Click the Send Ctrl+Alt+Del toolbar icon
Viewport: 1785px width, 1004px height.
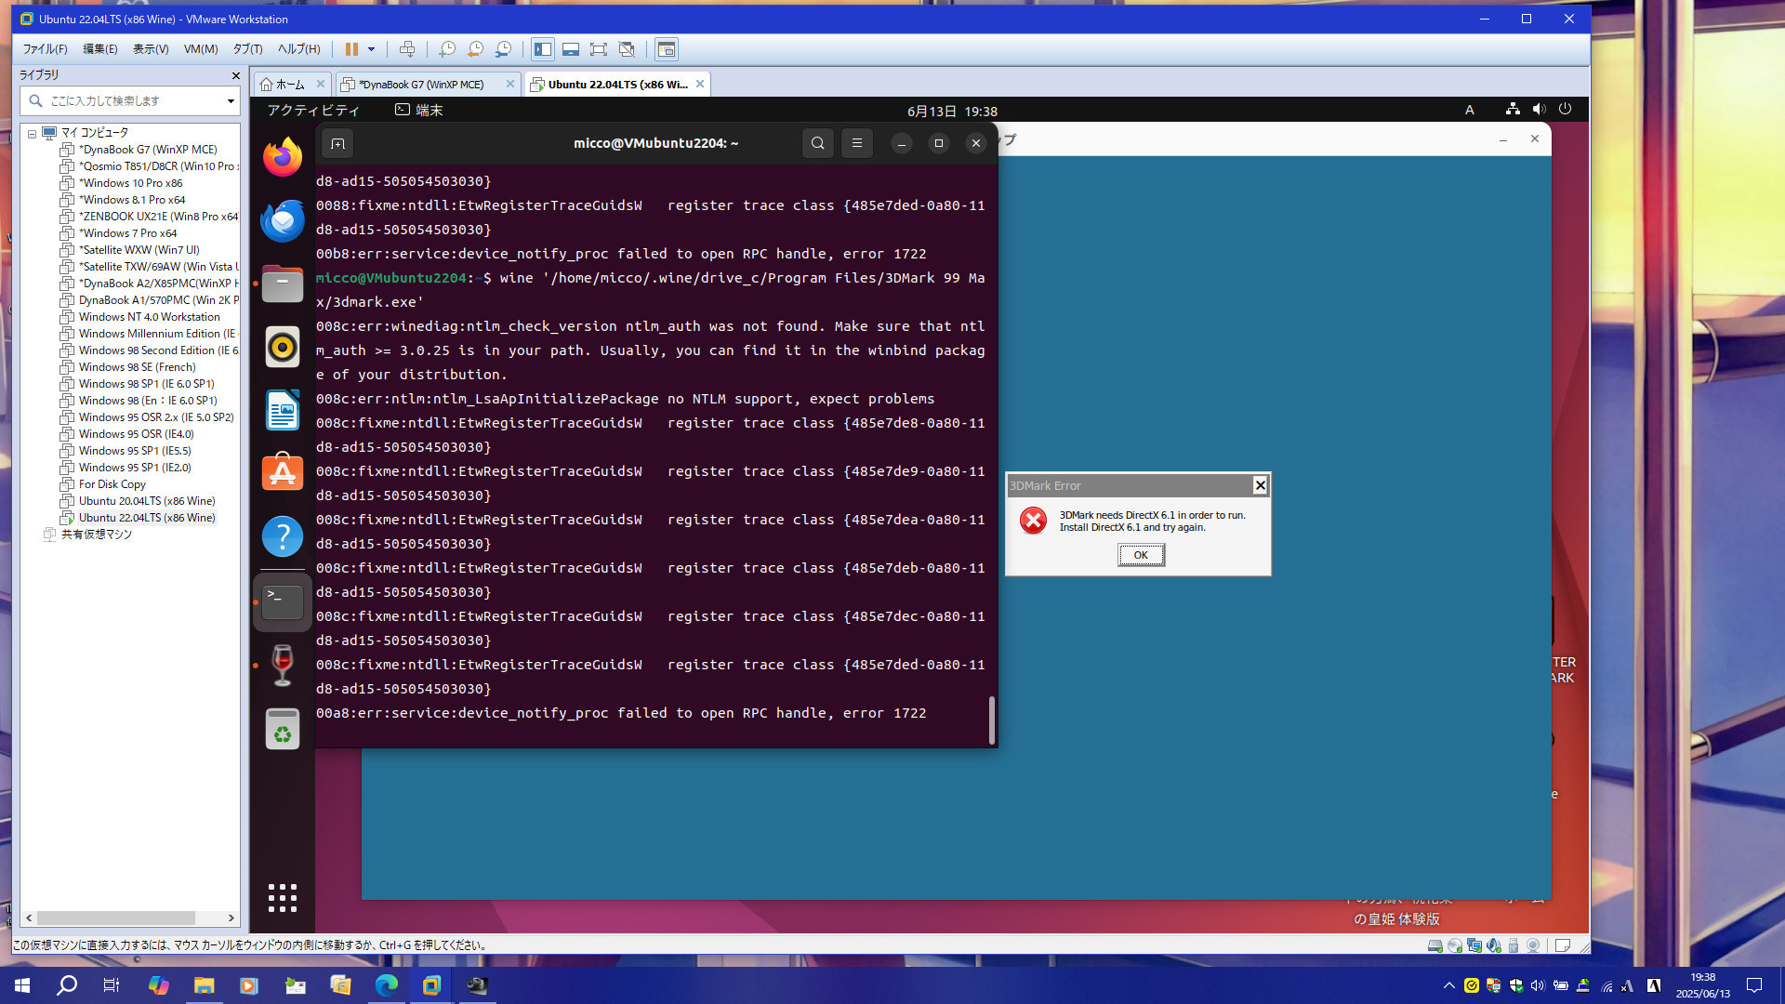pos(406,49)
